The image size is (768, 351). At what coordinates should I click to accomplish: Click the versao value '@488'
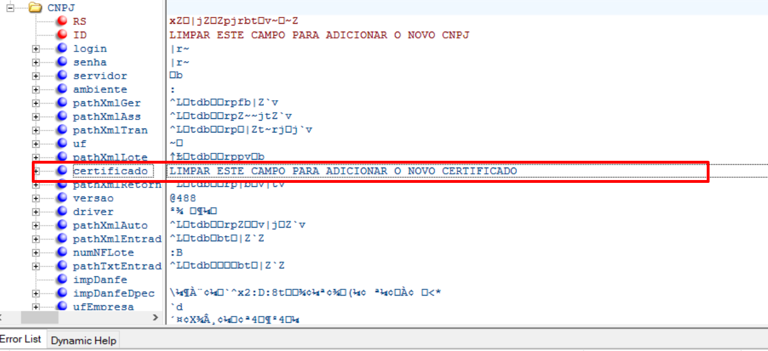(183, 198)
